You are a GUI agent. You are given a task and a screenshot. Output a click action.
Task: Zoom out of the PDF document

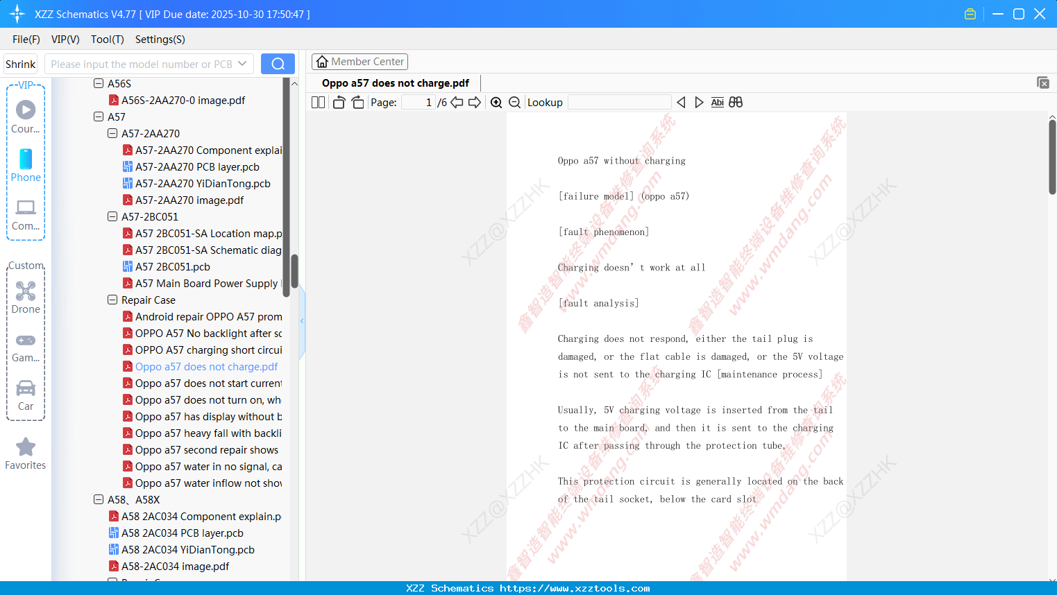[515, 103]
